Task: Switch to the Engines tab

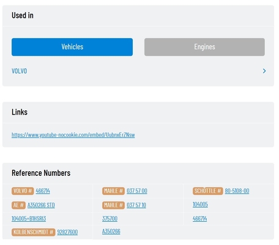Action: (204, 47)
